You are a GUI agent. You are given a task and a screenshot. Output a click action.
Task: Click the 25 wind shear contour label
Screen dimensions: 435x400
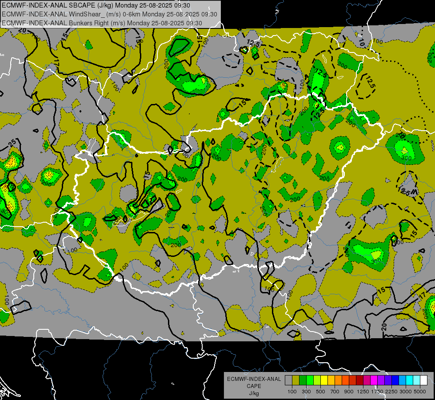pos(12,143)
